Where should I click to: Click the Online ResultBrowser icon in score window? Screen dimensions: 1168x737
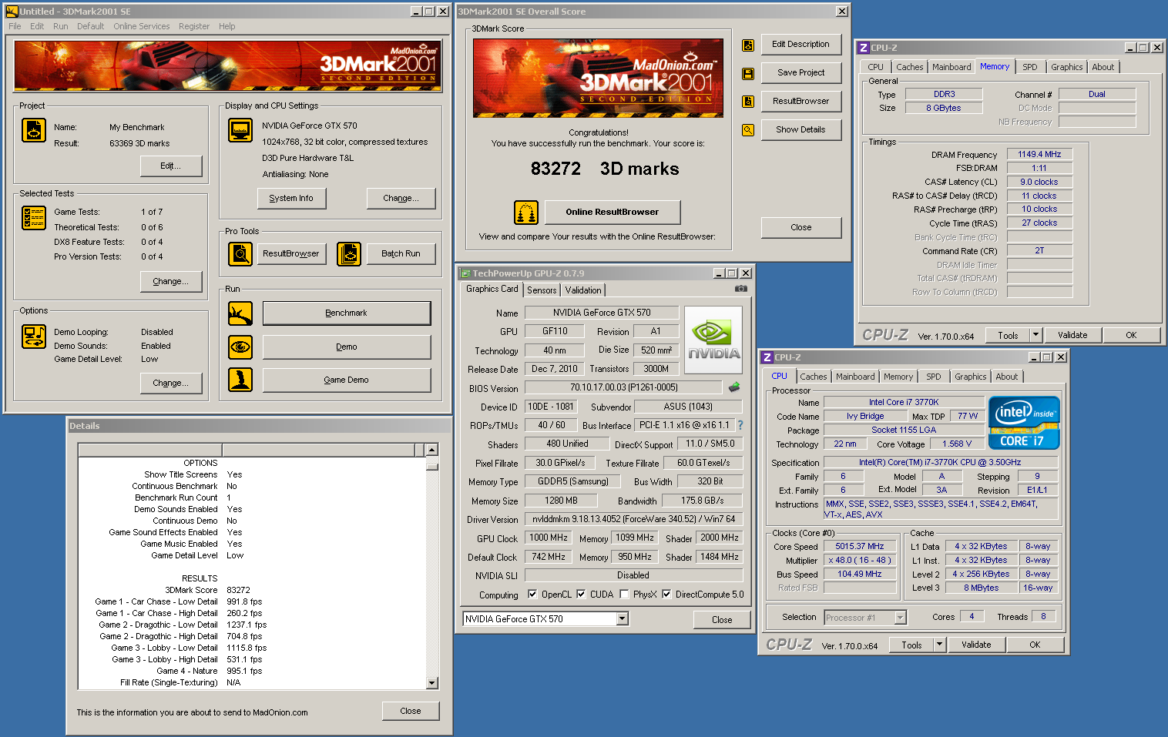(x=526, y=212)
